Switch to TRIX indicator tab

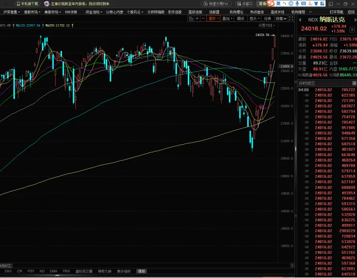pyautogui.click(x=66, y=271)
